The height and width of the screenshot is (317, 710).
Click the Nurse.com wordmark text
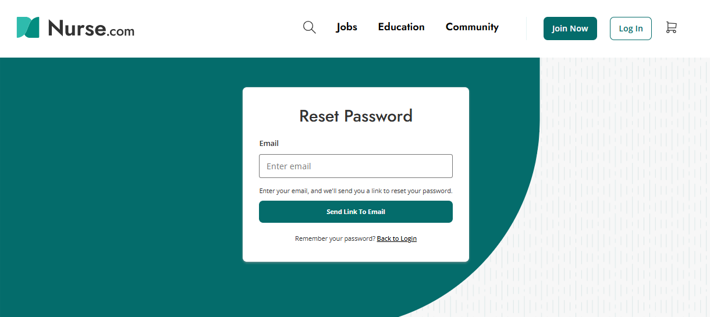coord(91,28)
